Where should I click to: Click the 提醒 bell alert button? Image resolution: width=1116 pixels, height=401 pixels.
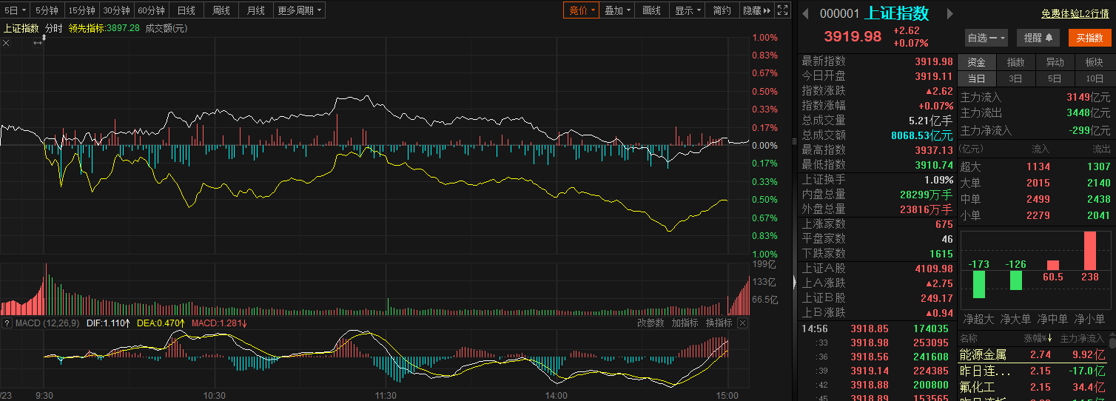[x=1038, y=38]
